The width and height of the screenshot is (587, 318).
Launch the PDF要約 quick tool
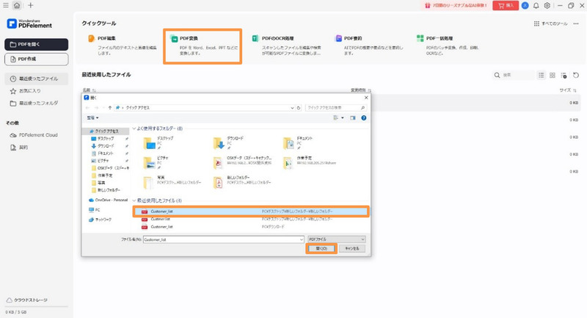(369, 46)
